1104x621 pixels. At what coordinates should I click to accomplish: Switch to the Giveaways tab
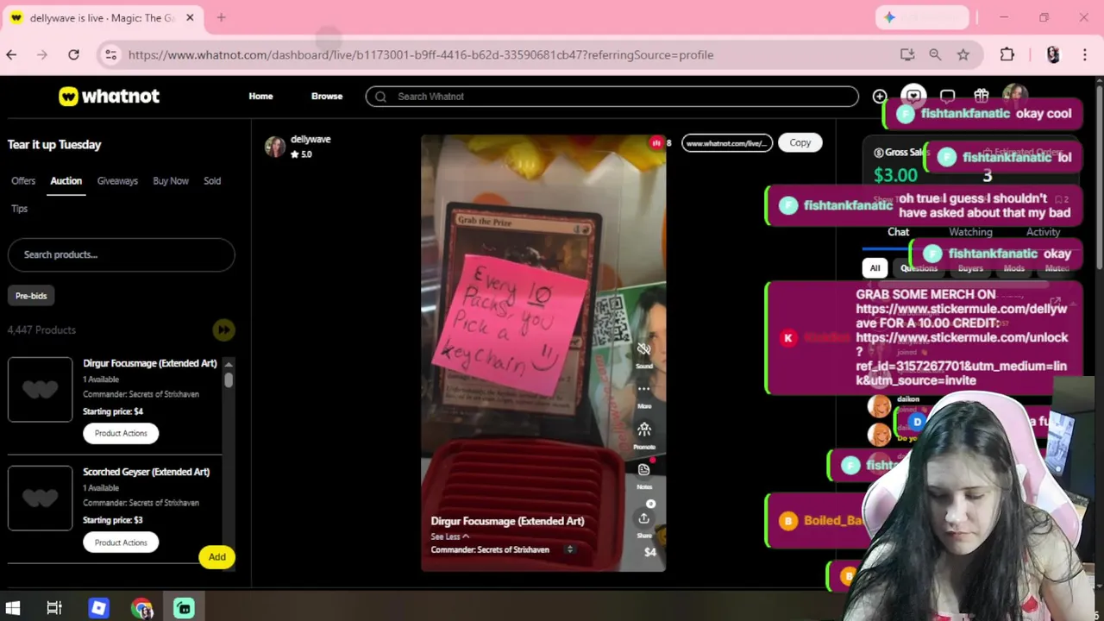pyautogui.click(x=117, y=180)
